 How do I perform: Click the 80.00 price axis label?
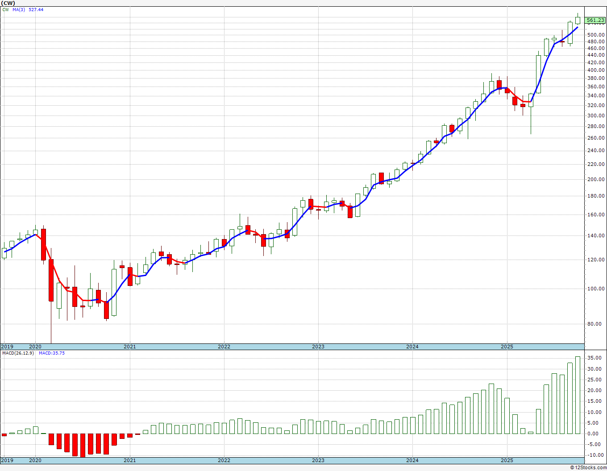click(598, 324)
